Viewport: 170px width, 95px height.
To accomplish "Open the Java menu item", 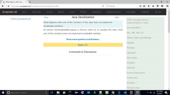I will 24,12.
